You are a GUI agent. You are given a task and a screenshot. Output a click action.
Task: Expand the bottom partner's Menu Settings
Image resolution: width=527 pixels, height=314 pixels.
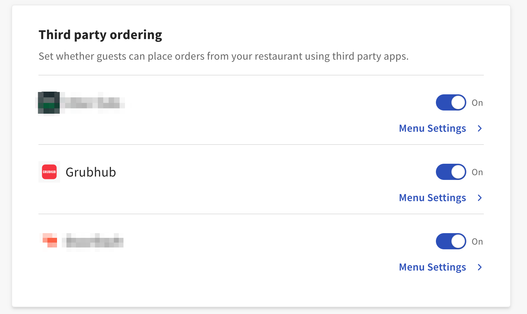point(432,267)
